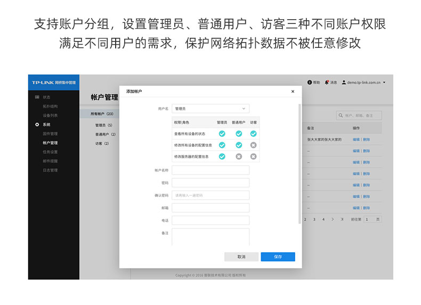Click the 帐户、邮箱、备注 search box
Viewport: 421px width, 305px height.
pos(359,116)
